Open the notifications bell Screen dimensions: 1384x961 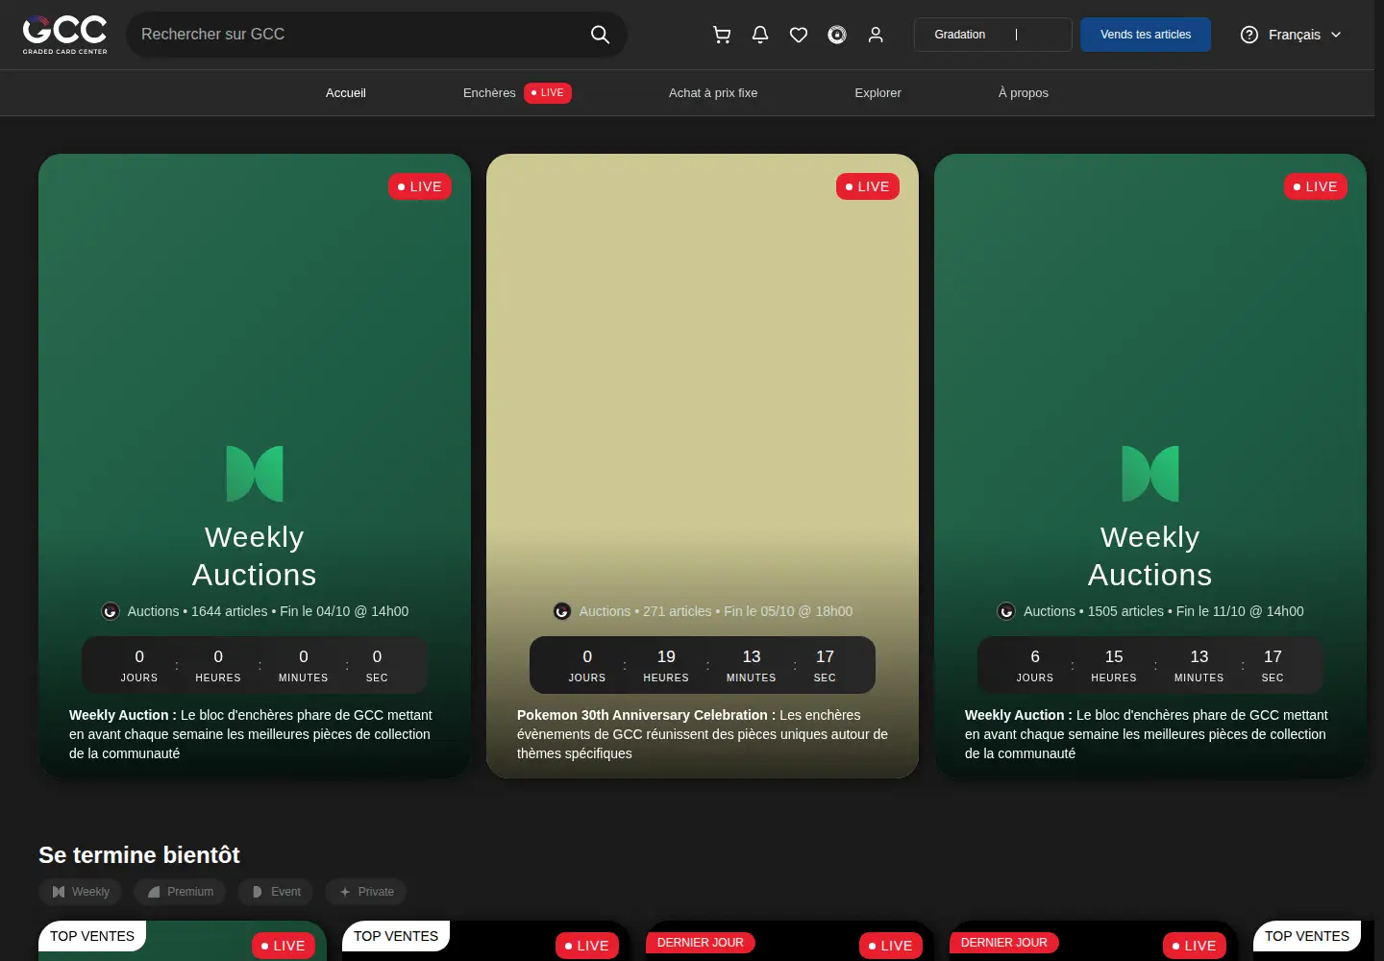760,35
